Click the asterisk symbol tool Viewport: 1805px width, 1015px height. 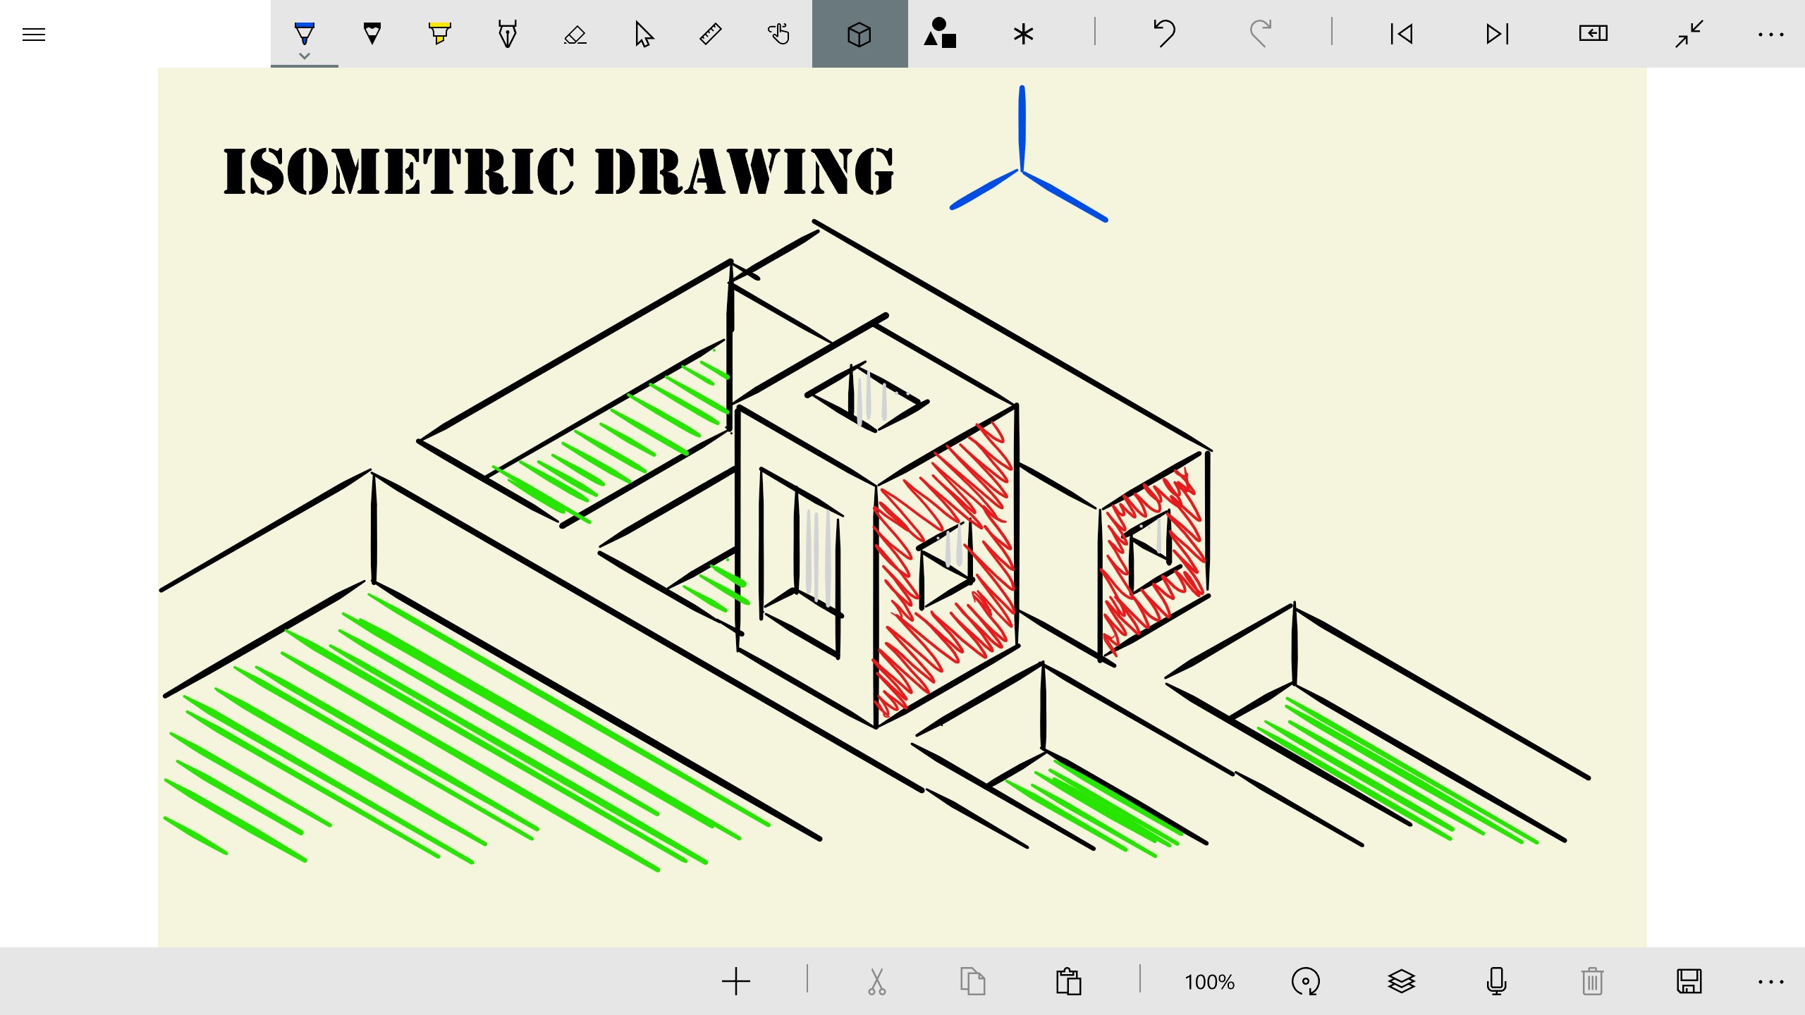click(x=1023, y=34)
